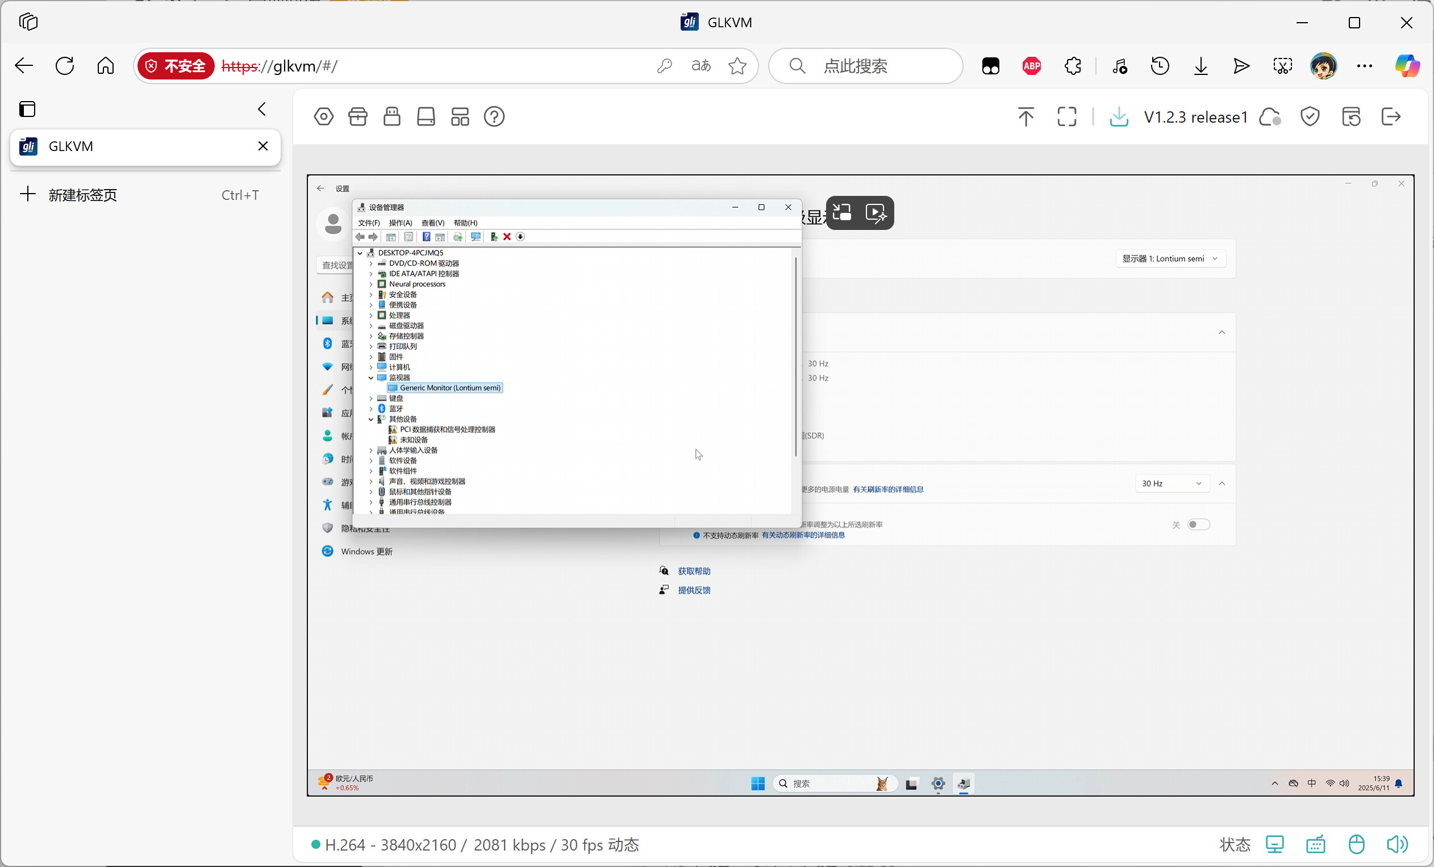Click the GLKVM toolbox icon

[x=357, y=117]
